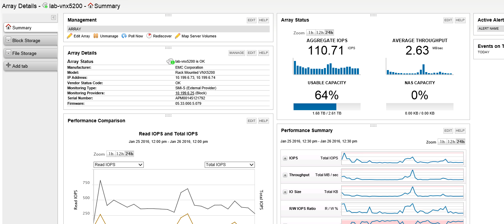Screen dimensions: 504x224
Task: Set Array Status zoom to 12h
Action: 320,33
